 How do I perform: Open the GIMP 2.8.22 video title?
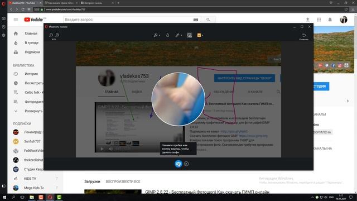tap(207, 192)
